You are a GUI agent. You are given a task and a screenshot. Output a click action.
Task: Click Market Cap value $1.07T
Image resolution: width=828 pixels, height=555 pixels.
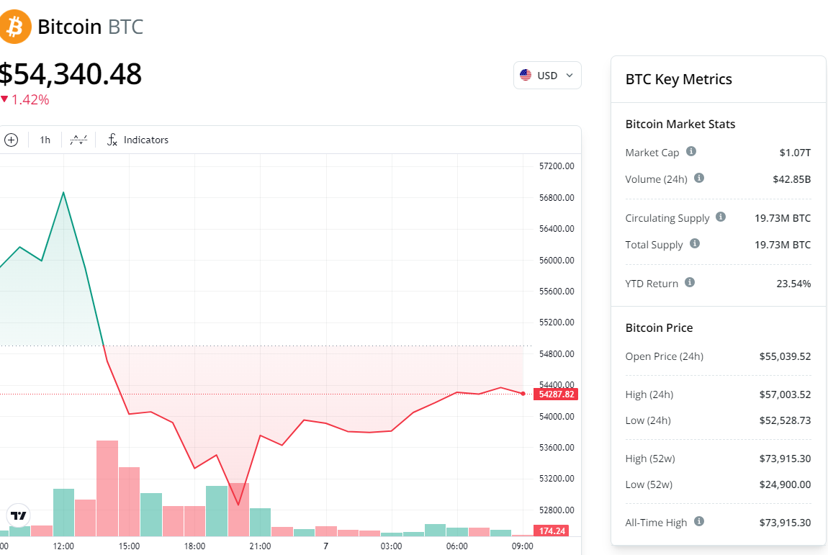click(x=795, y=153)
